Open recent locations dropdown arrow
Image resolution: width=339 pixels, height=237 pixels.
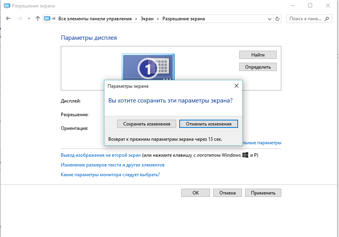tap(29, 19)
